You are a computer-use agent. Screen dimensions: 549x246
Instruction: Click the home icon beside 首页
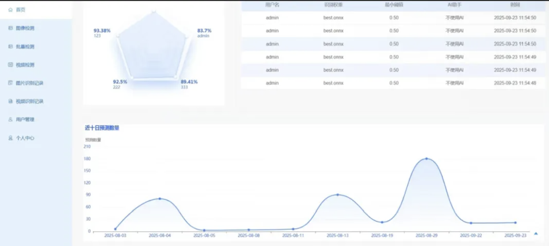[x=11, y=10]
